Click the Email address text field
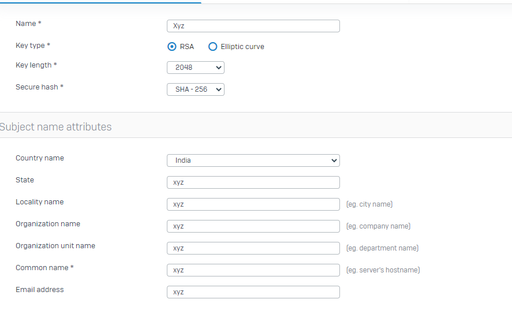 (253, 292)
